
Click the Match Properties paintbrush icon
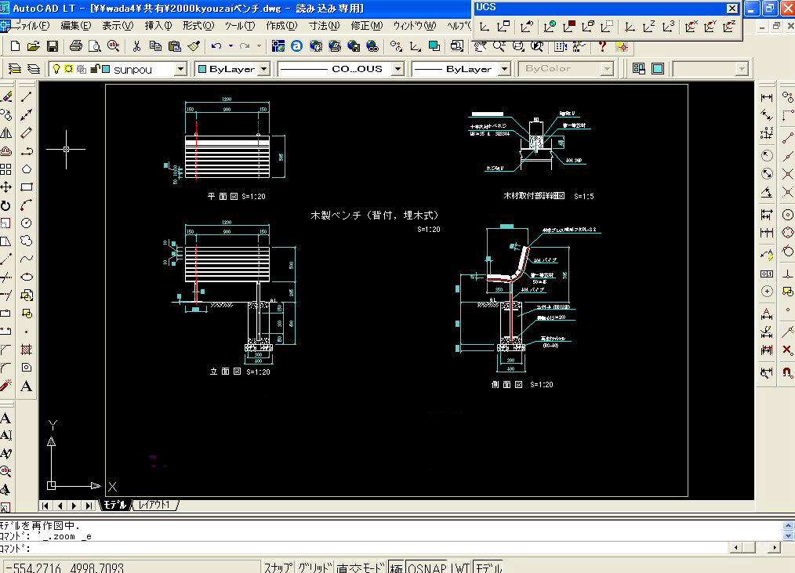(194, 47)
